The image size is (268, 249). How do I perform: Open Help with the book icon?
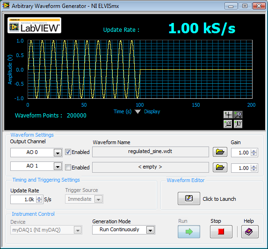(x=250, y=232)
